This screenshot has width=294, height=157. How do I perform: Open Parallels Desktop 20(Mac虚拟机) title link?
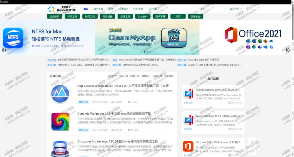click(x=218, y=90)
